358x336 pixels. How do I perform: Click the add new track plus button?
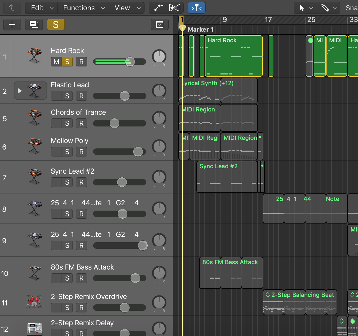click(12, 25)
